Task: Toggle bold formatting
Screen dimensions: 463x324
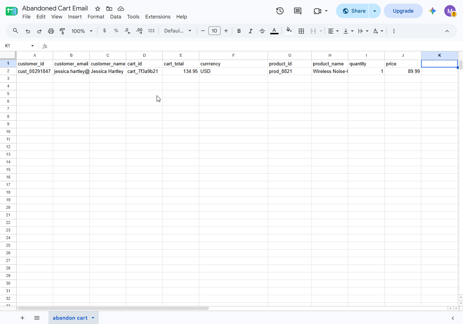Action: [239, 31]
